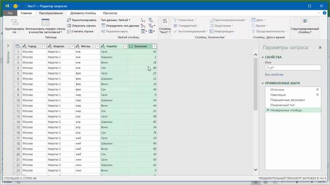Click the Все свойства link
Viewport: 330px width, 185px height.
(x=274, y=75)
